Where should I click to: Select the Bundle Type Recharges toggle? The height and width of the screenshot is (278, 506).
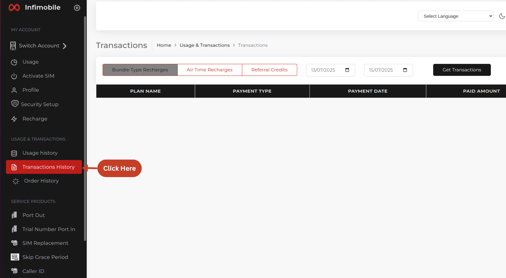[140, 70]
